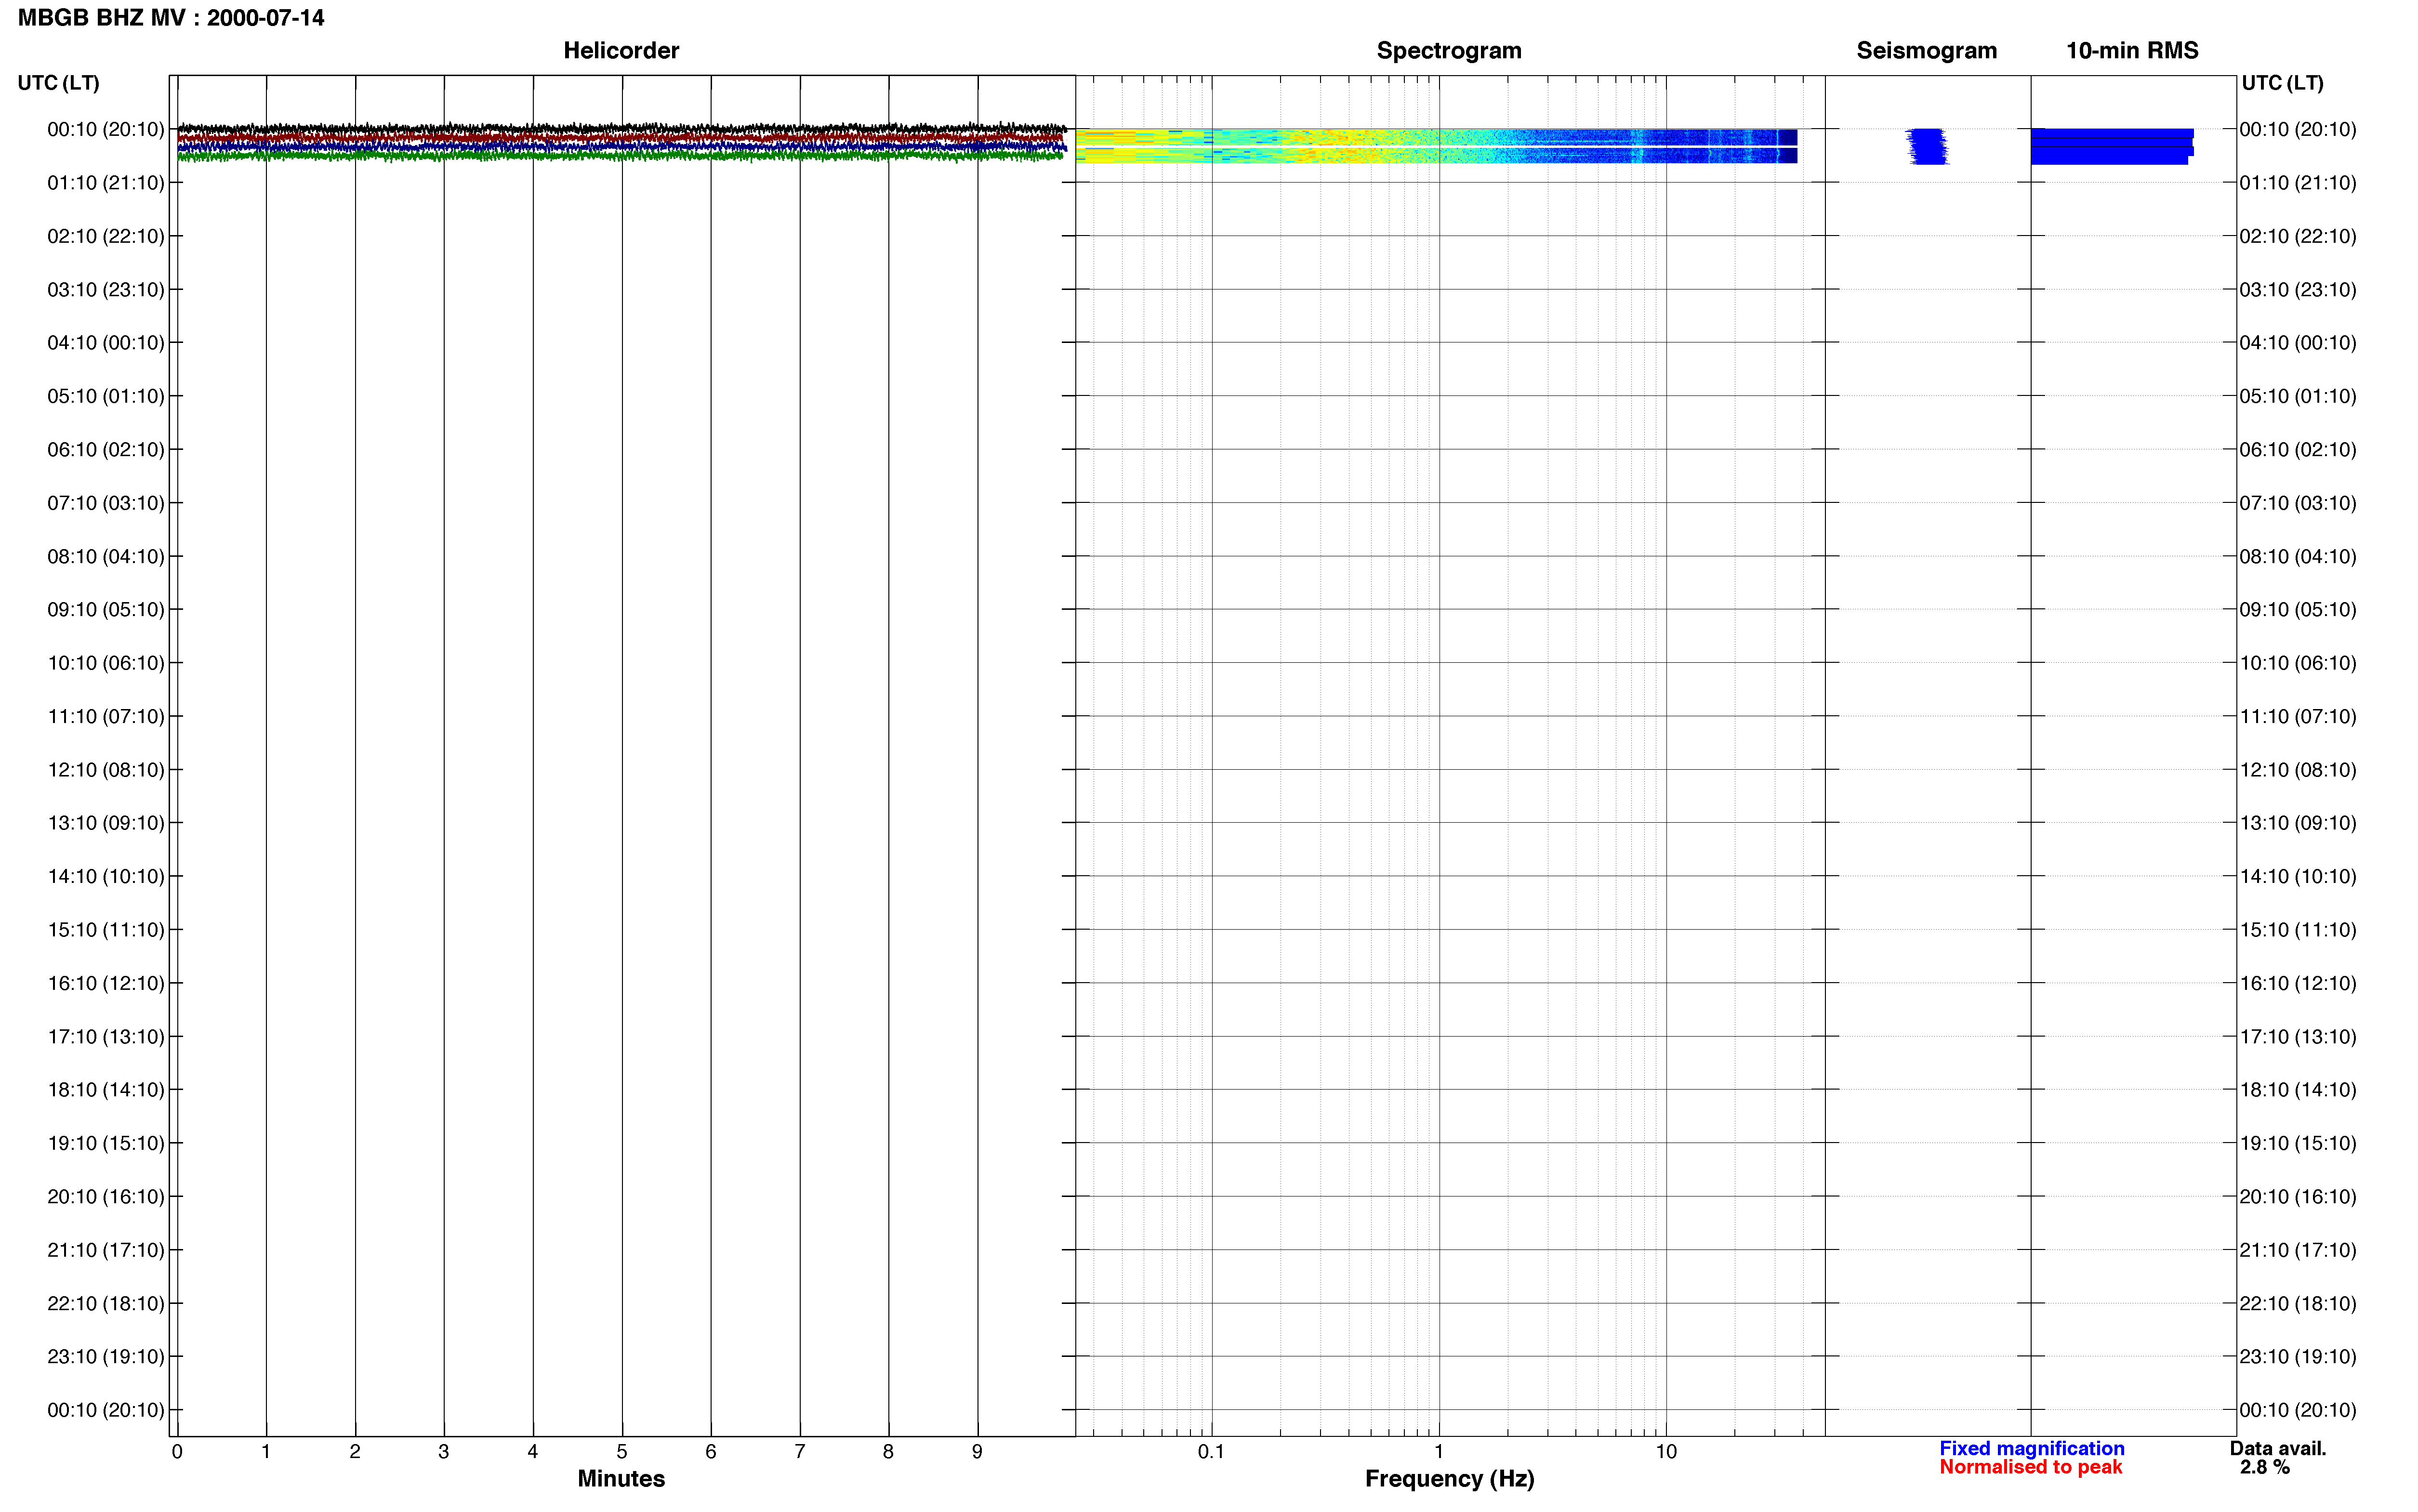Click the 0 tick on the Minutes axis
The width and height of the screenshot is (2418, 1512).
[177, 1452]
